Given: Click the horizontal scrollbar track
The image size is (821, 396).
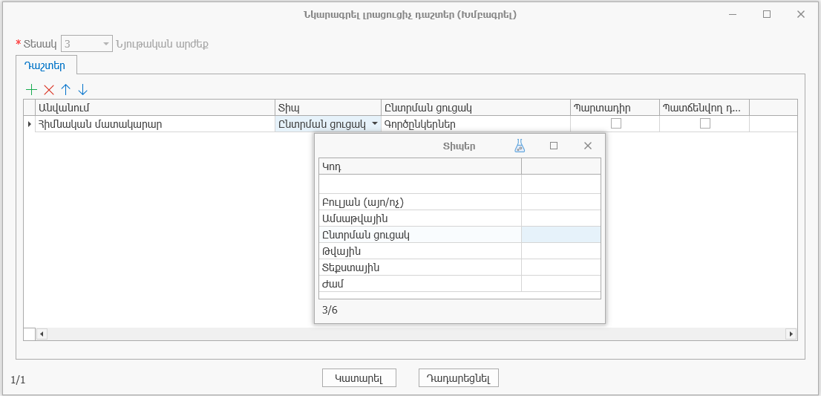Looking at the screenshot, I should [x=416, y=334].
